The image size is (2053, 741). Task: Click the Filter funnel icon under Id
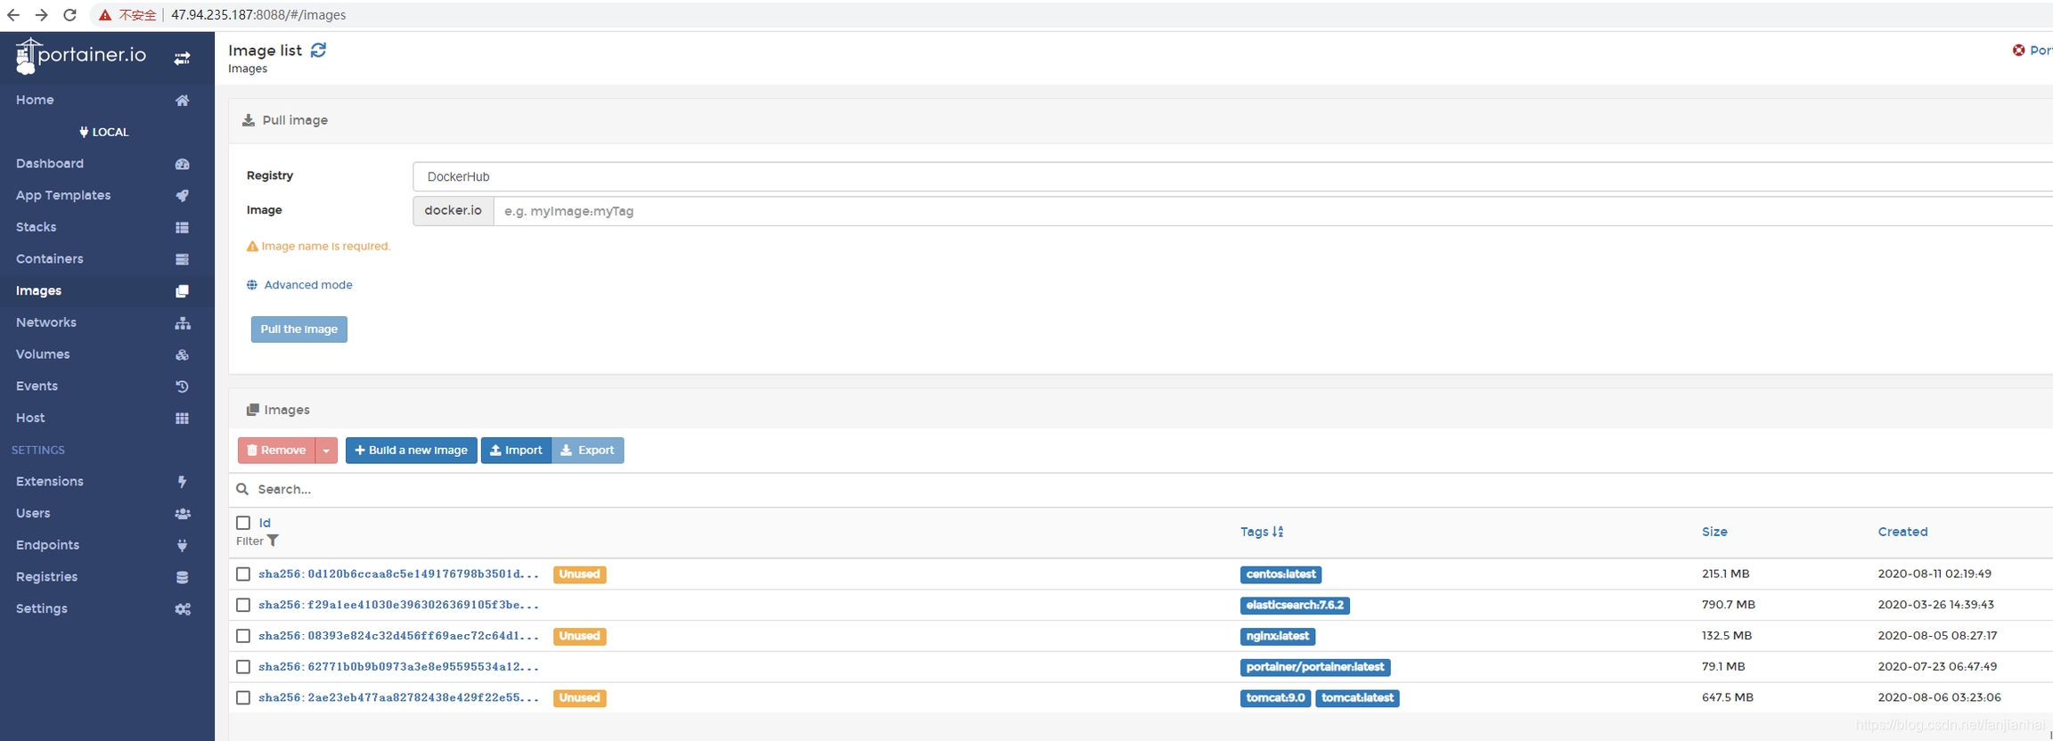click(274, 541)
